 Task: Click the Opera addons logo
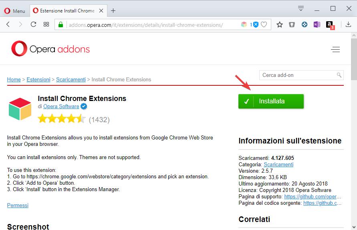coord(50,48)
